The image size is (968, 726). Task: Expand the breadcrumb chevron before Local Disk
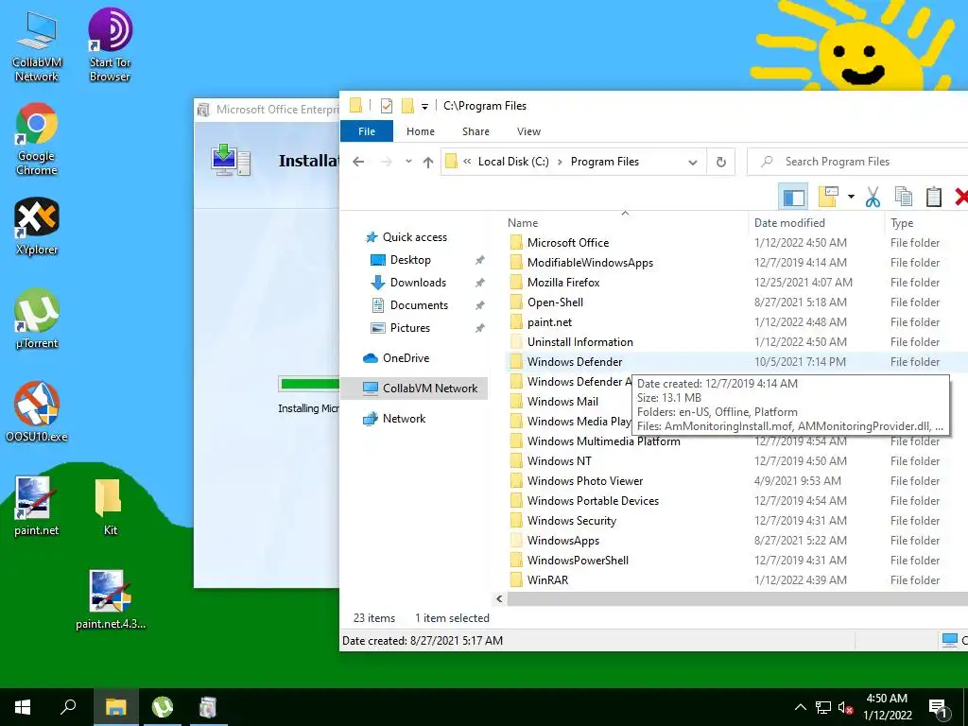click(x=467, y=162)
